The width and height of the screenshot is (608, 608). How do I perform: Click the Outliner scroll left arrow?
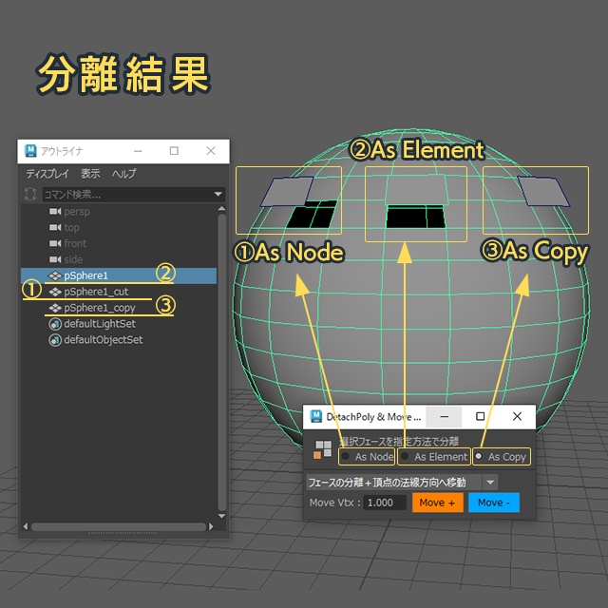pyautogui.click(x=26, y=526)
